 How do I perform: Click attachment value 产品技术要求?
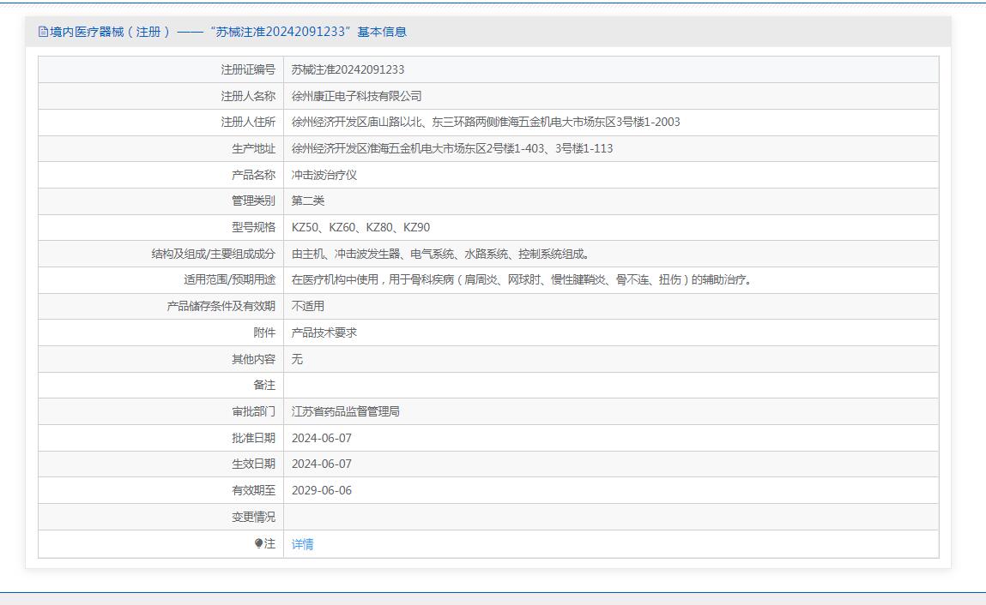[x=324, y=332]
